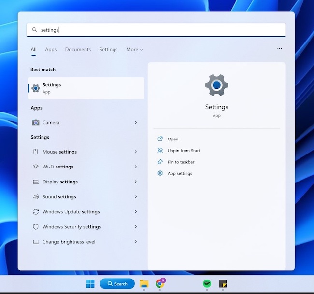Expand the Change brightness level chevron
Viewport: 314px width, 294px height.
[x=136, y=242]
